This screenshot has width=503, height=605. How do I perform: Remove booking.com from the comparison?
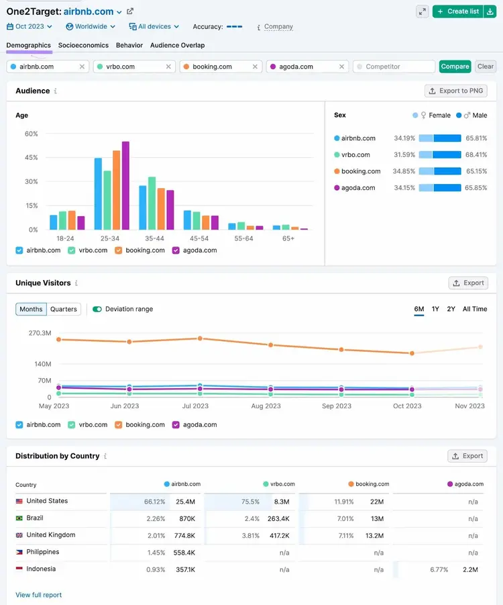[x=255, y=66]
